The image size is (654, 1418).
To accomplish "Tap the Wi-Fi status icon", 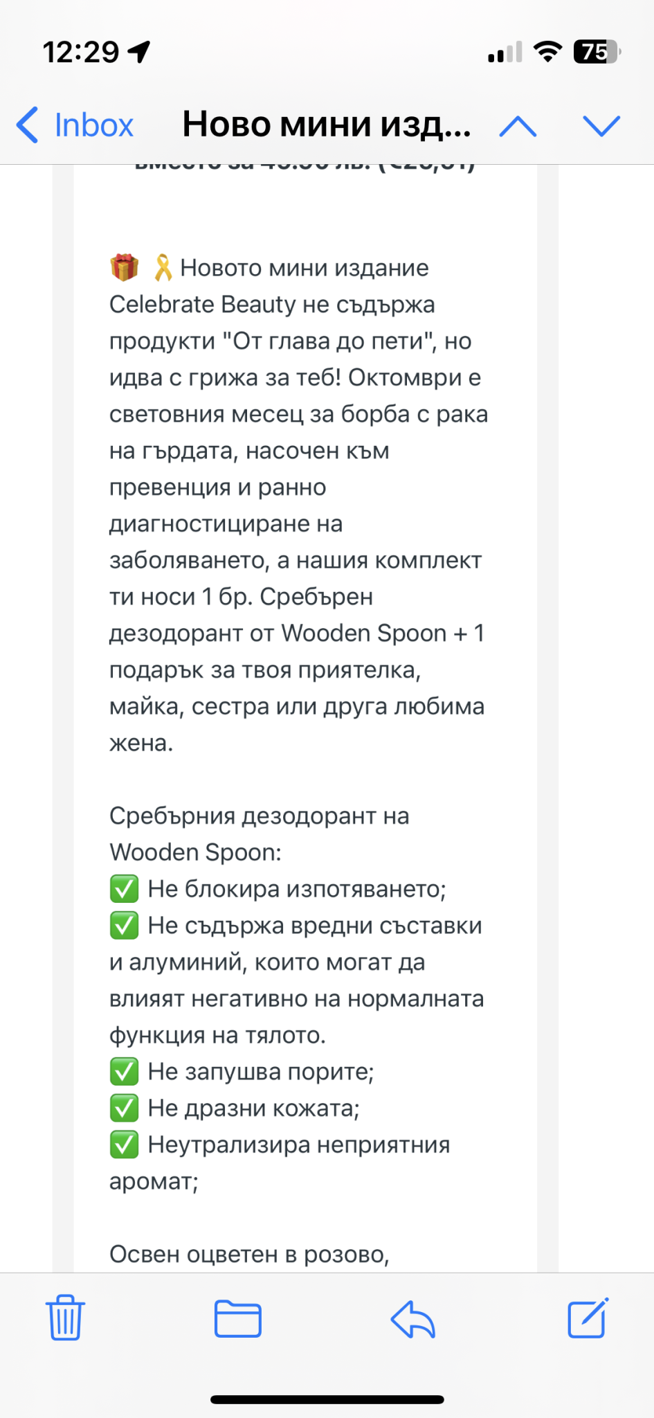I will pyautogui.click(x=547, y=52).
